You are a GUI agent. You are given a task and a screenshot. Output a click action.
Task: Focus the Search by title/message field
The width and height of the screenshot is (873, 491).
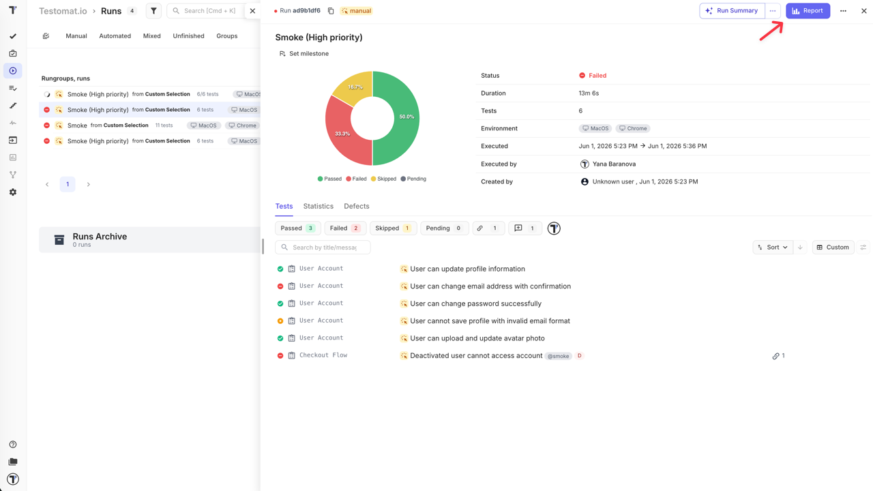[x=323, y=248]
